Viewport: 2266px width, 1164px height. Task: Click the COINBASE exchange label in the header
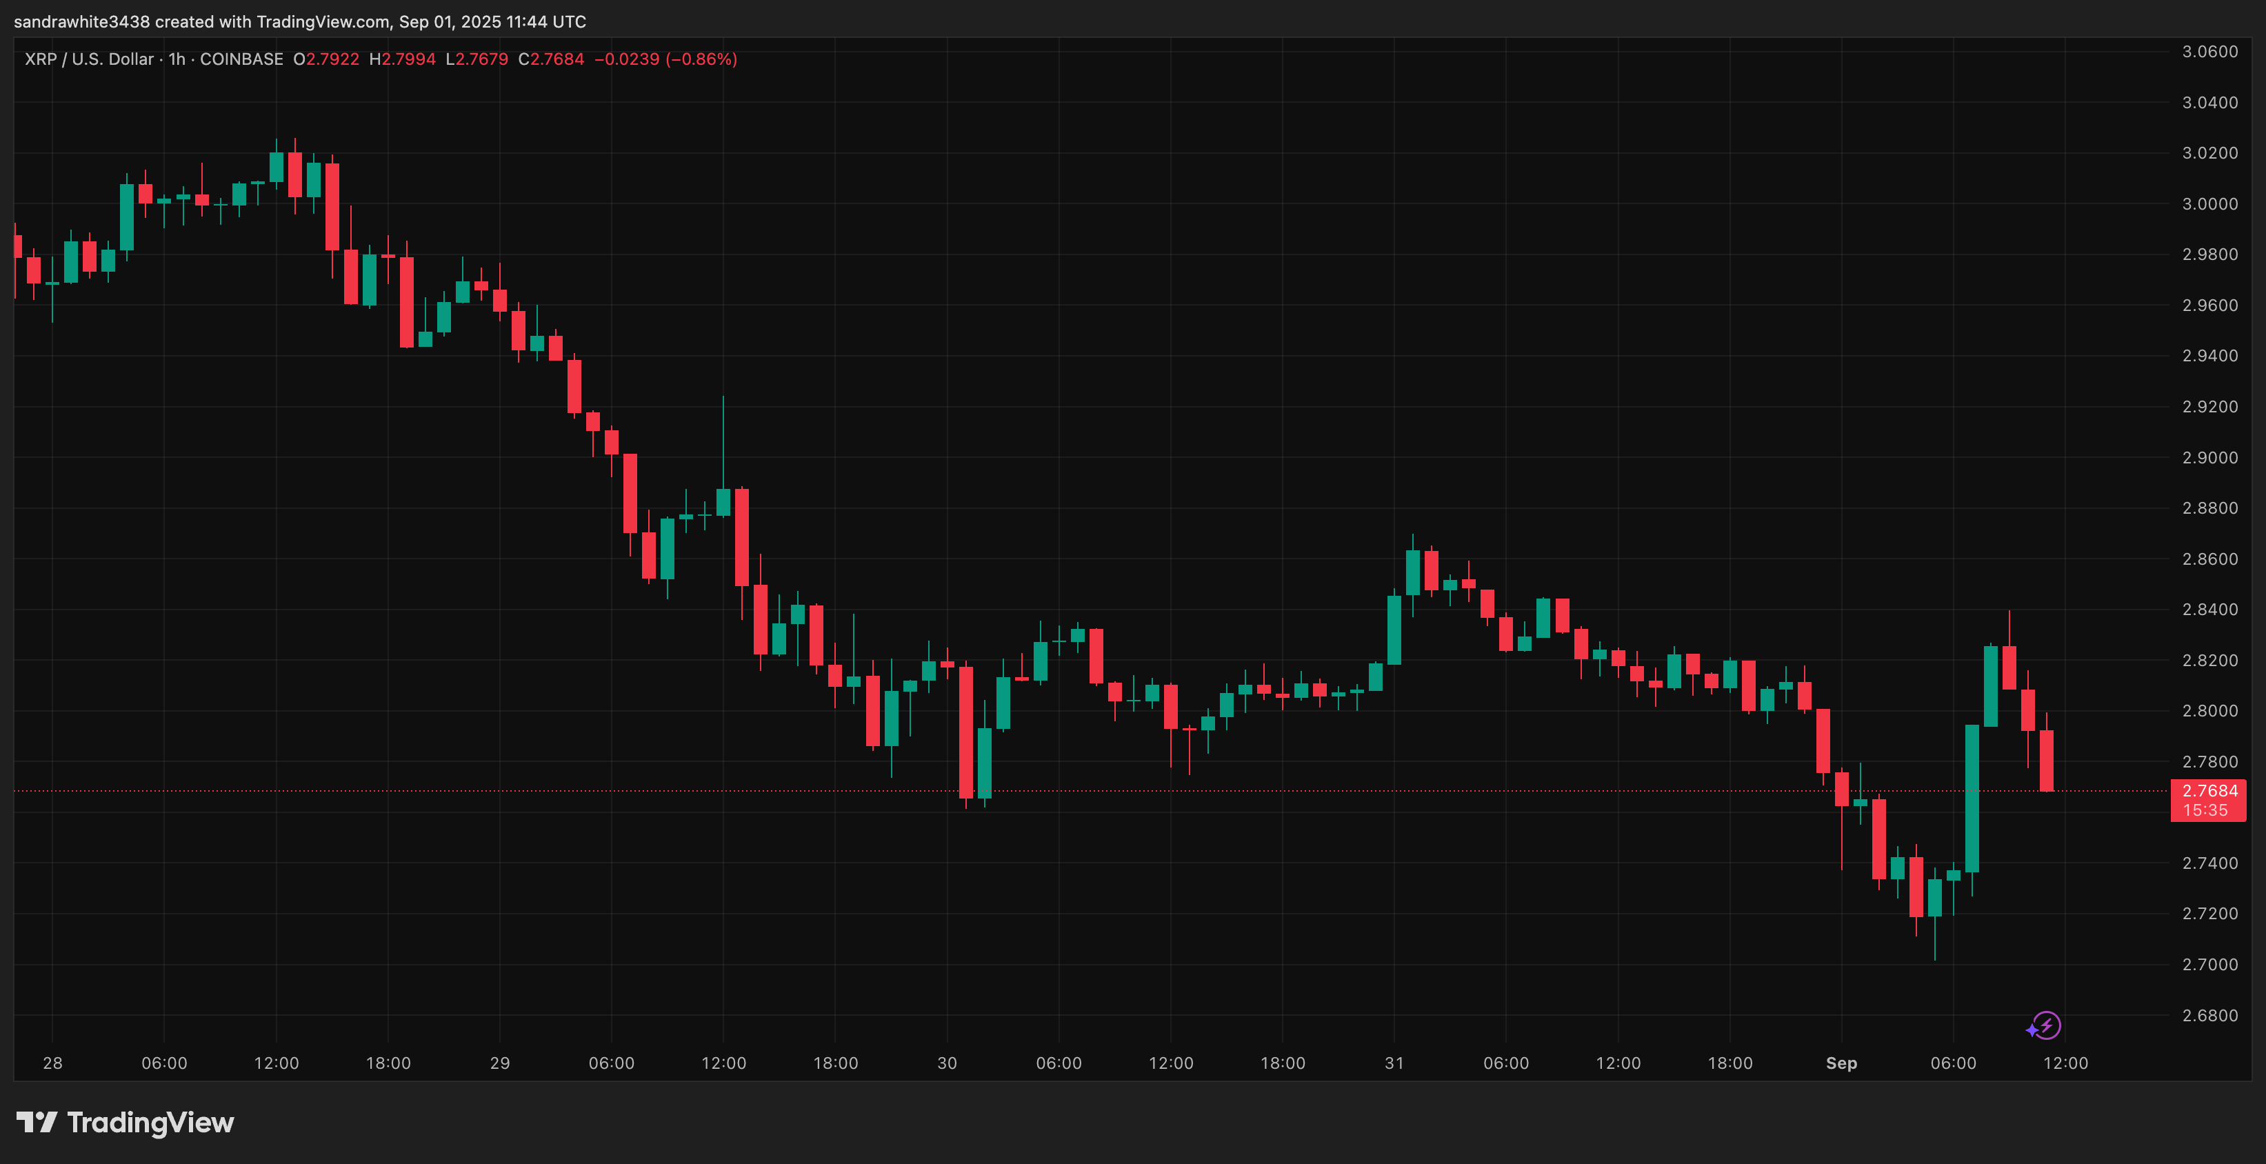coord(241,59)
